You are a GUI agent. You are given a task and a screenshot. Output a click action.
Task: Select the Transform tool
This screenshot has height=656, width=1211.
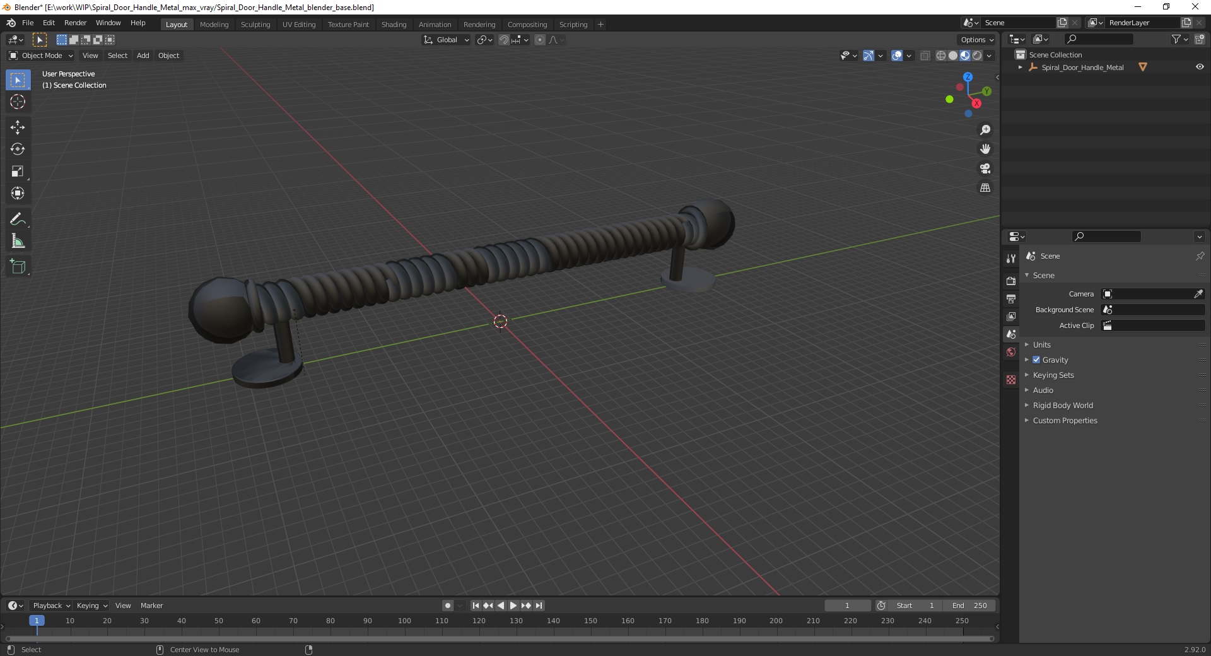point(18,193)
